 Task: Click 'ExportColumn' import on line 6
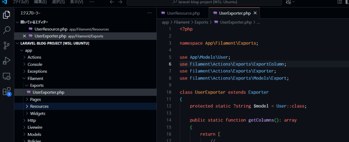(269, 64)
